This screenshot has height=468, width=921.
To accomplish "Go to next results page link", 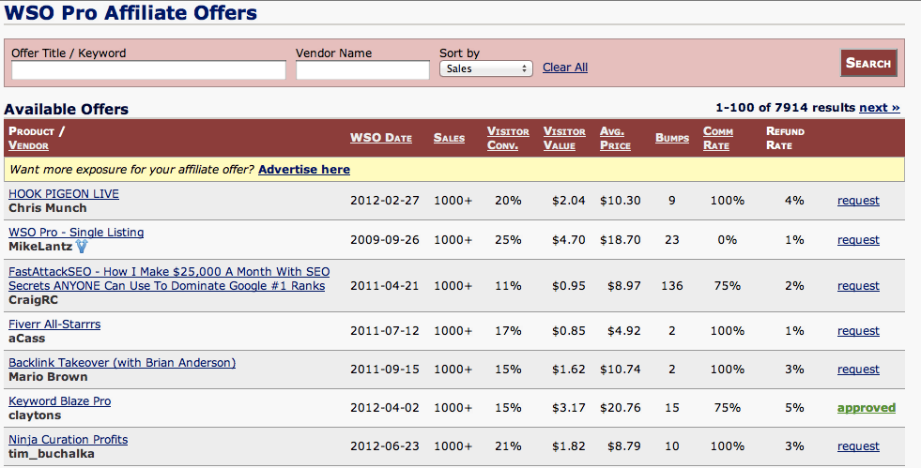I will point(880,107).
